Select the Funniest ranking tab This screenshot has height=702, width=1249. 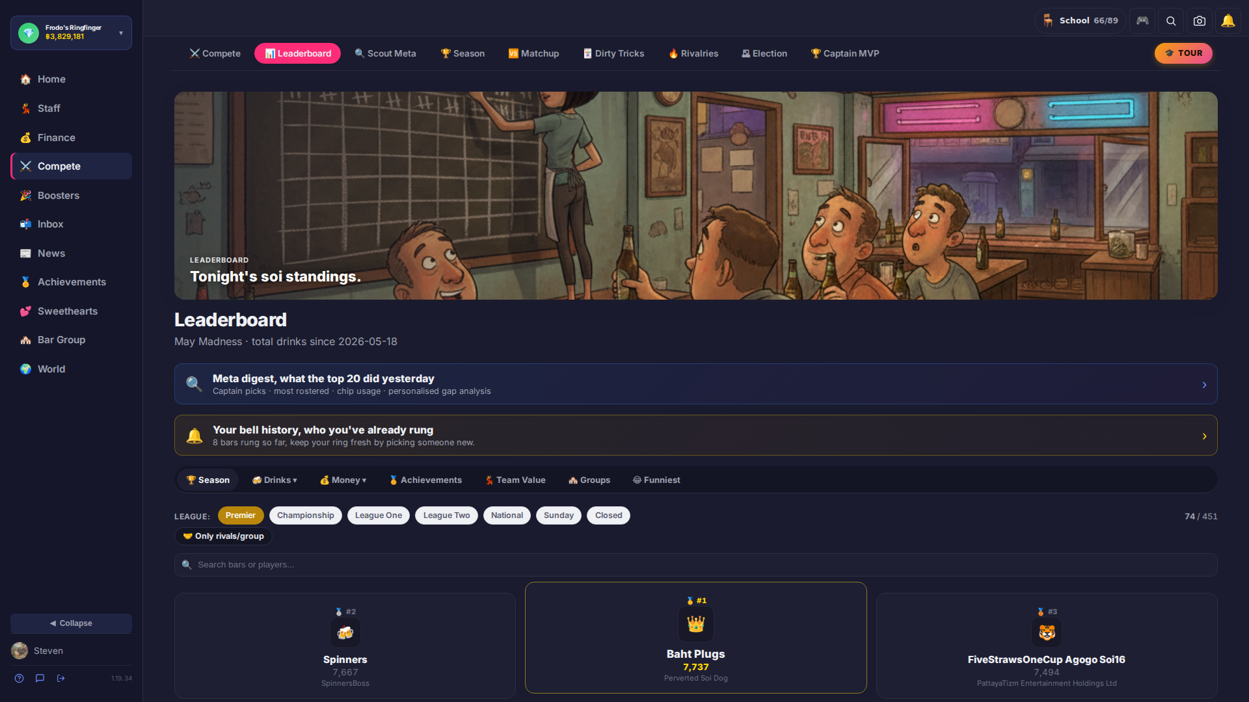click(656, 480)
